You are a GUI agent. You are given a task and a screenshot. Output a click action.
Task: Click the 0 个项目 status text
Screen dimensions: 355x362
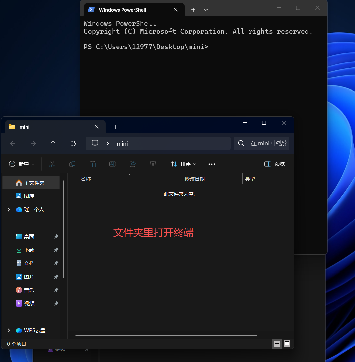[17, 344]
